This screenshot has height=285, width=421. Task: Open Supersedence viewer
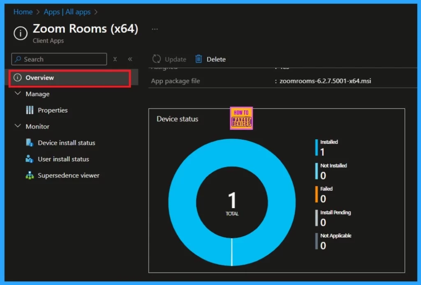coord(69,175)
